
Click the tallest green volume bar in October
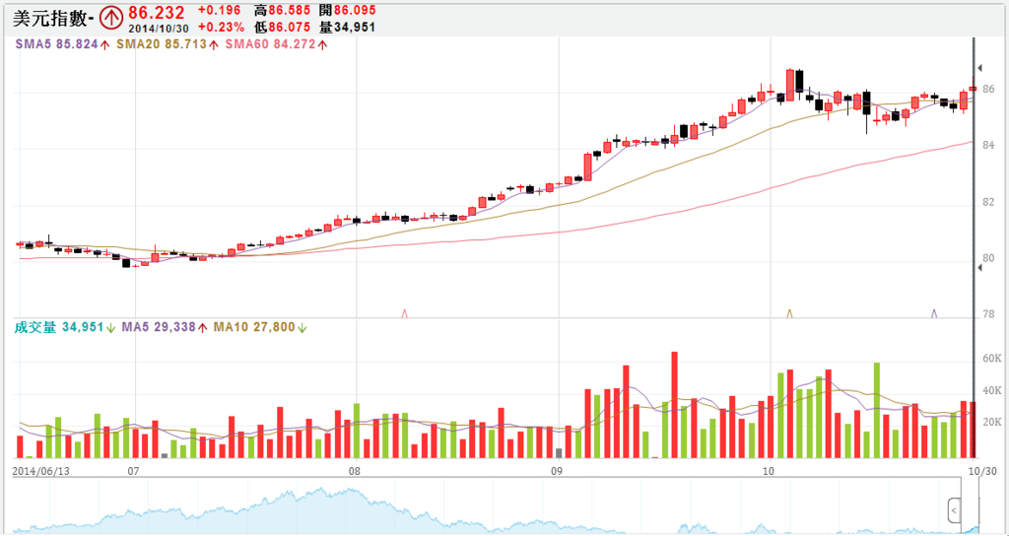(x=876, y=411)
